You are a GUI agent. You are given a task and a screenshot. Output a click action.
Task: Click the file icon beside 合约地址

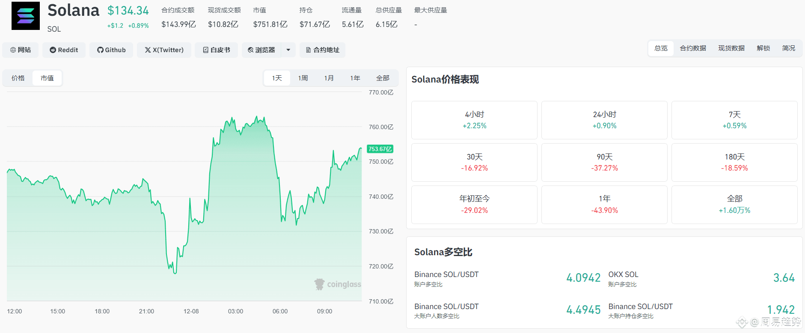[309, 50]
